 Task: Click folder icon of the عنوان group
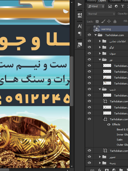tap(104, 53)
